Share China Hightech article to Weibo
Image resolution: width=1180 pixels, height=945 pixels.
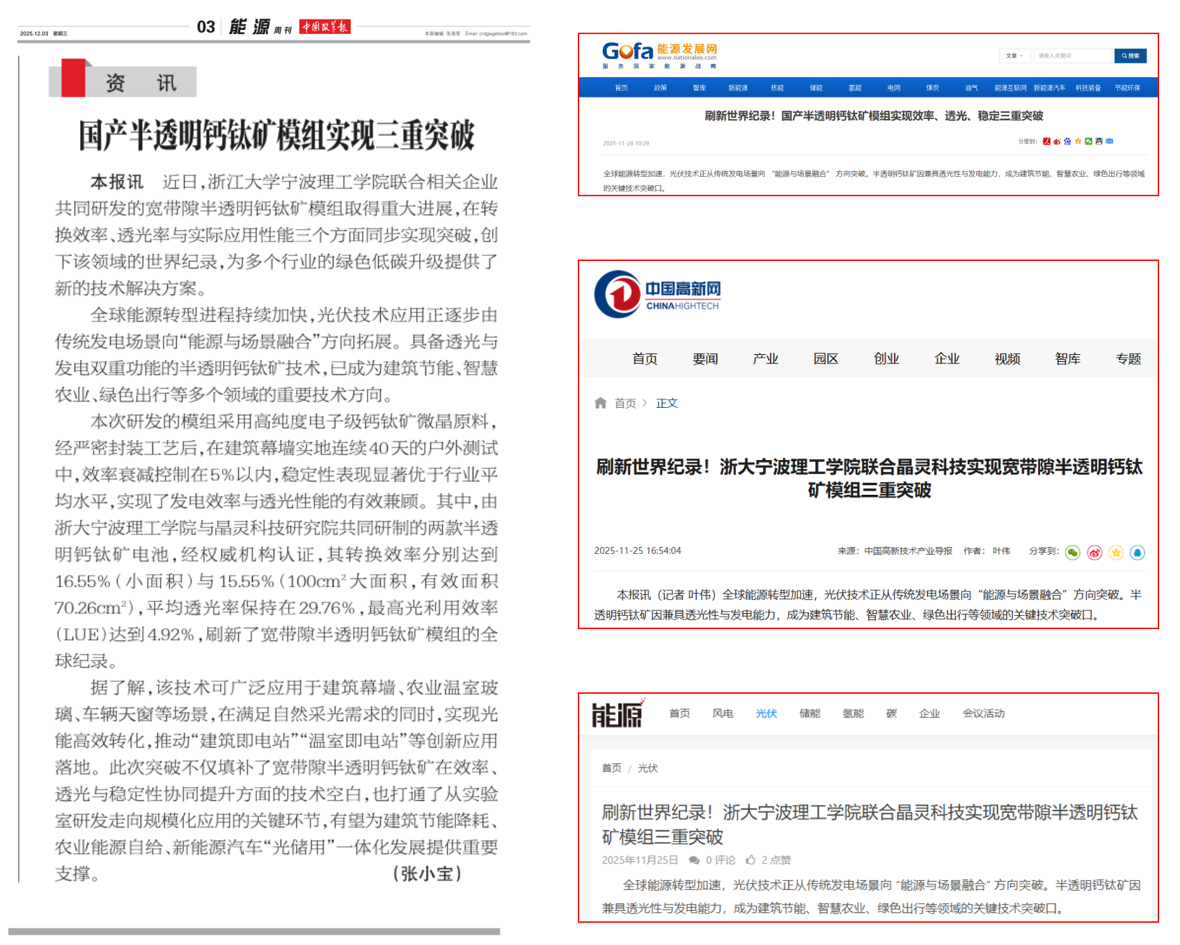pyautogui.click(x=1094, y=553)
